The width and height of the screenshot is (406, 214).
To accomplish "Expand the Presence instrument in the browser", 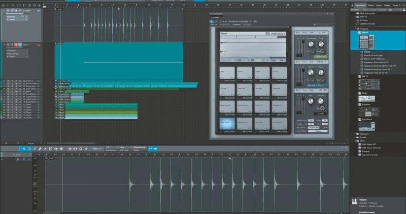I will [358, 105].
